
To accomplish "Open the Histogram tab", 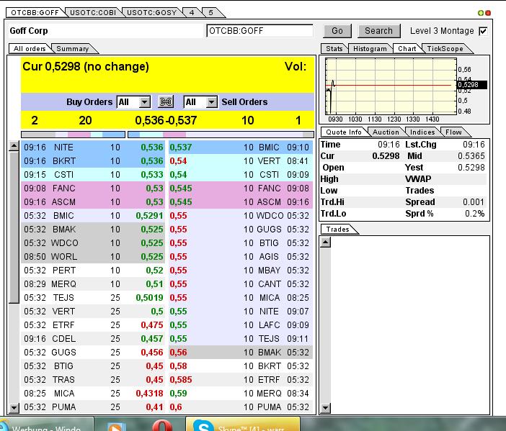I will pos(370,49).
